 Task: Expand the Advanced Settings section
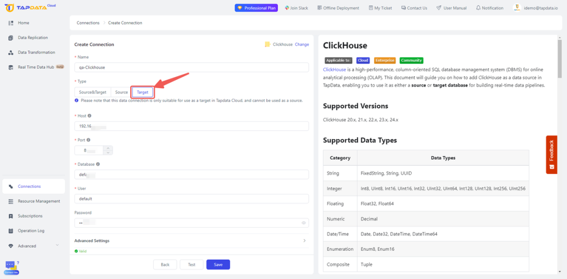pyautogui.click(x=192, y=241)
